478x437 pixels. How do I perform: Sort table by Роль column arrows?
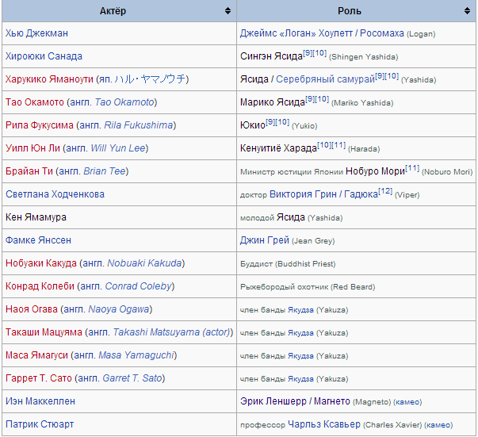(x=468, y=11)
